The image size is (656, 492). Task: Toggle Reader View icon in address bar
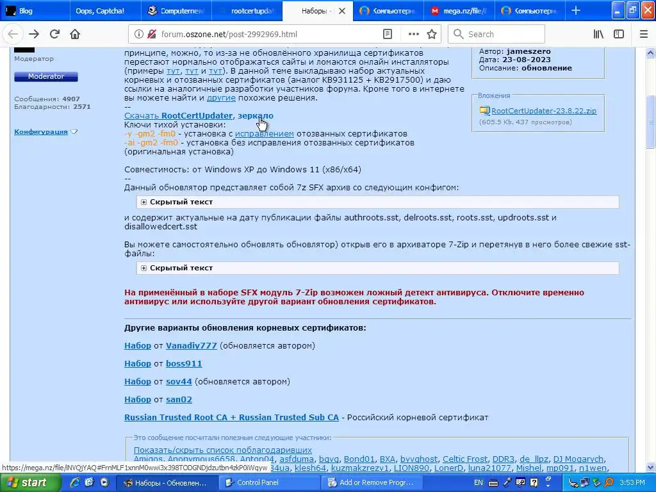(x=388, y=35)
